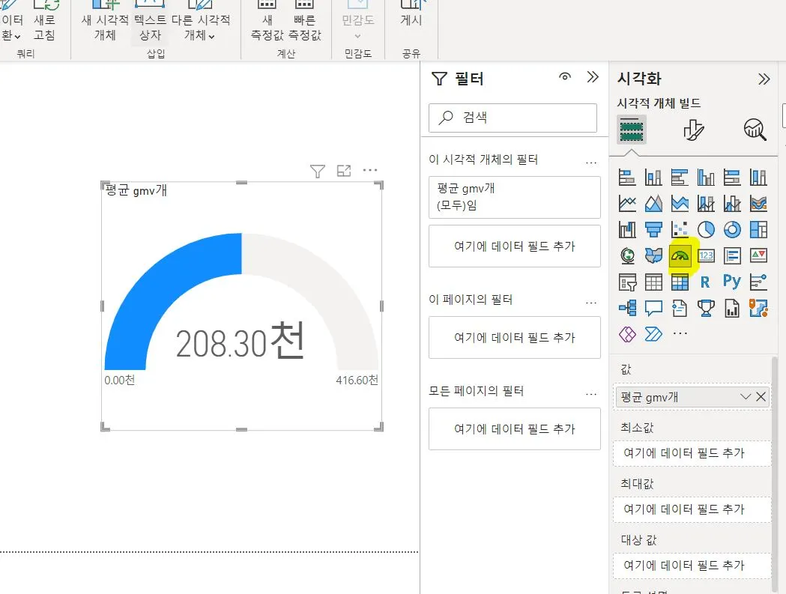Select the gauge visual icon
Screen dimensions: 786x594
(680, 255)
